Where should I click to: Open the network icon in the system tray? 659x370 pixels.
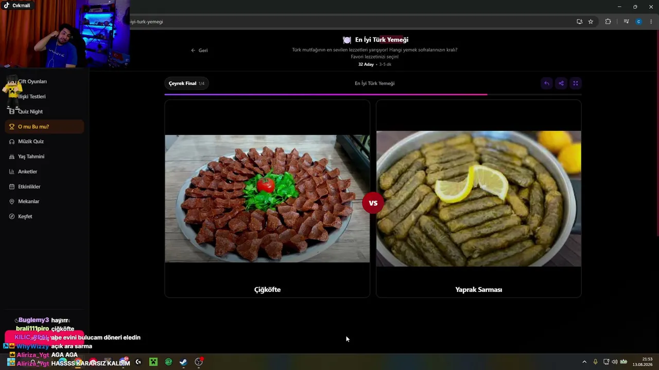pos(606,362)
